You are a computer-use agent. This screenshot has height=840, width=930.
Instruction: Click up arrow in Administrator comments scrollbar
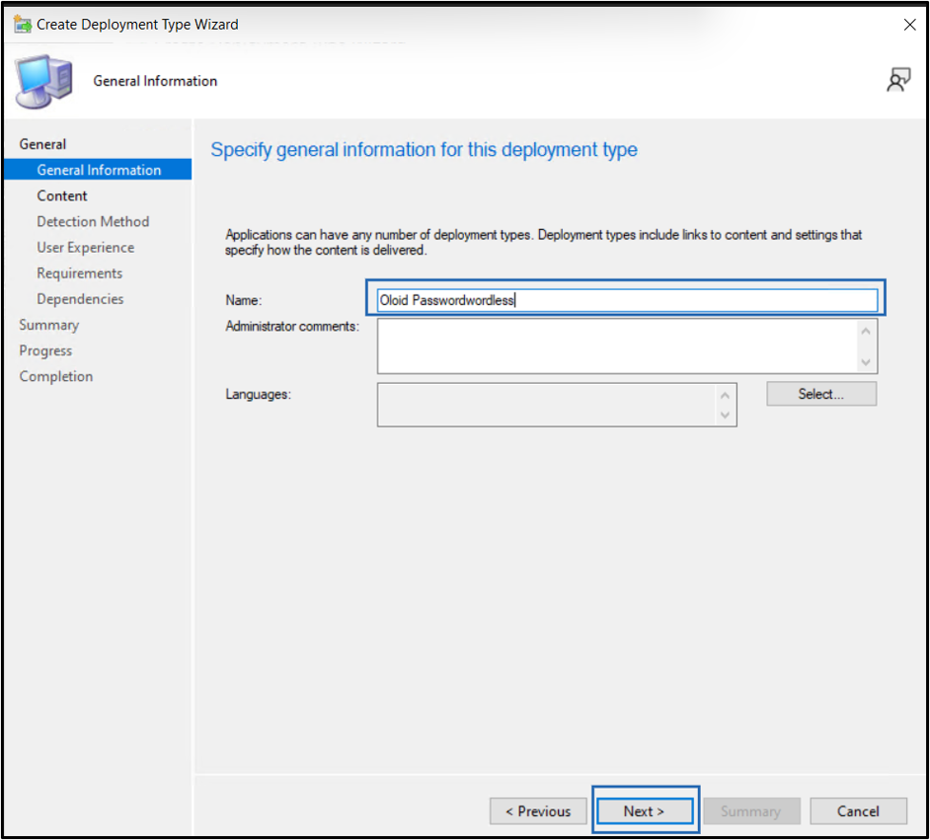[866, 331]
